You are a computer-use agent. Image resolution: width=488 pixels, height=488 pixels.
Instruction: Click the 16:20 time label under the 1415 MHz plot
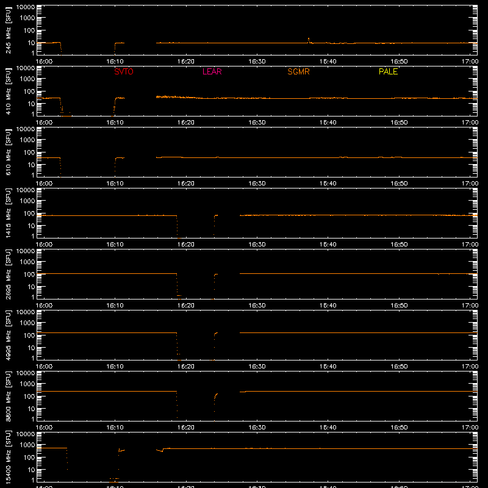coord(186,245)
